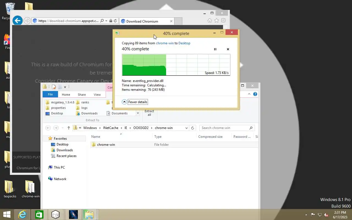
Task: Go up one folder level
Action: [x=69, y=128]
